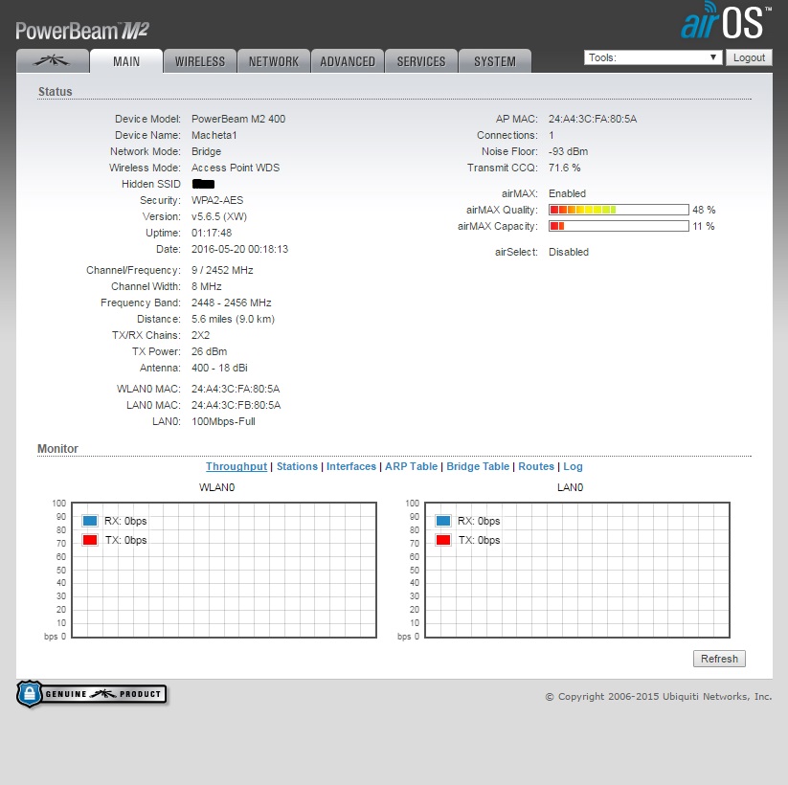788x785 pixels.
Task: View the Stations monitor link
Action: click(x=297, y=466)
